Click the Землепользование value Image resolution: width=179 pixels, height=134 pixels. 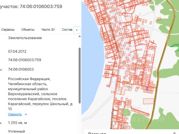[25, 38]
